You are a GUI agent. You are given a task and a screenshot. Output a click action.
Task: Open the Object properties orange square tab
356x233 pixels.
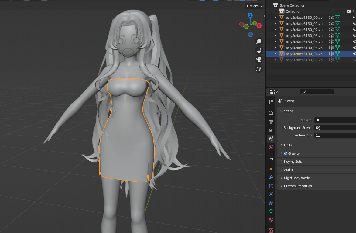[x=271, y=169]
